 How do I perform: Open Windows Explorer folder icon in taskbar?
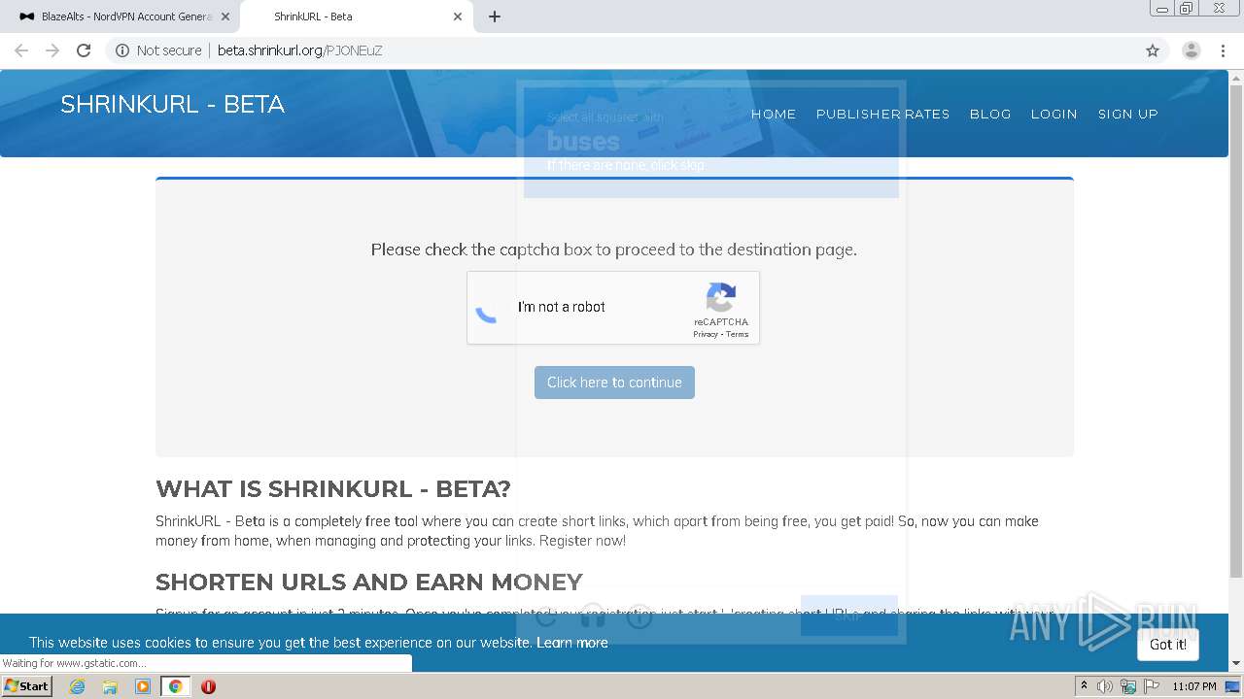coord(110,686)
